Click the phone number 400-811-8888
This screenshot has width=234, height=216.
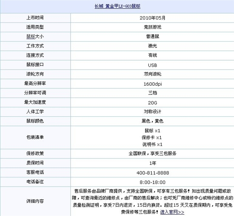coord(153,173)
